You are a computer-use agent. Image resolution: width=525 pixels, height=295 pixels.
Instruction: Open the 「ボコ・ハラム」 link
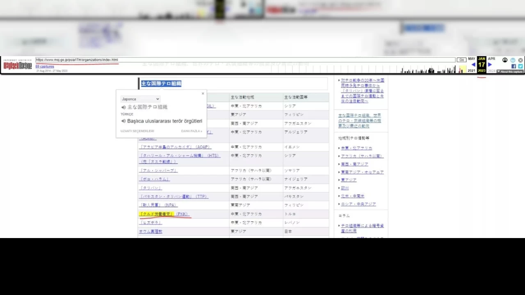coord(154,179)
